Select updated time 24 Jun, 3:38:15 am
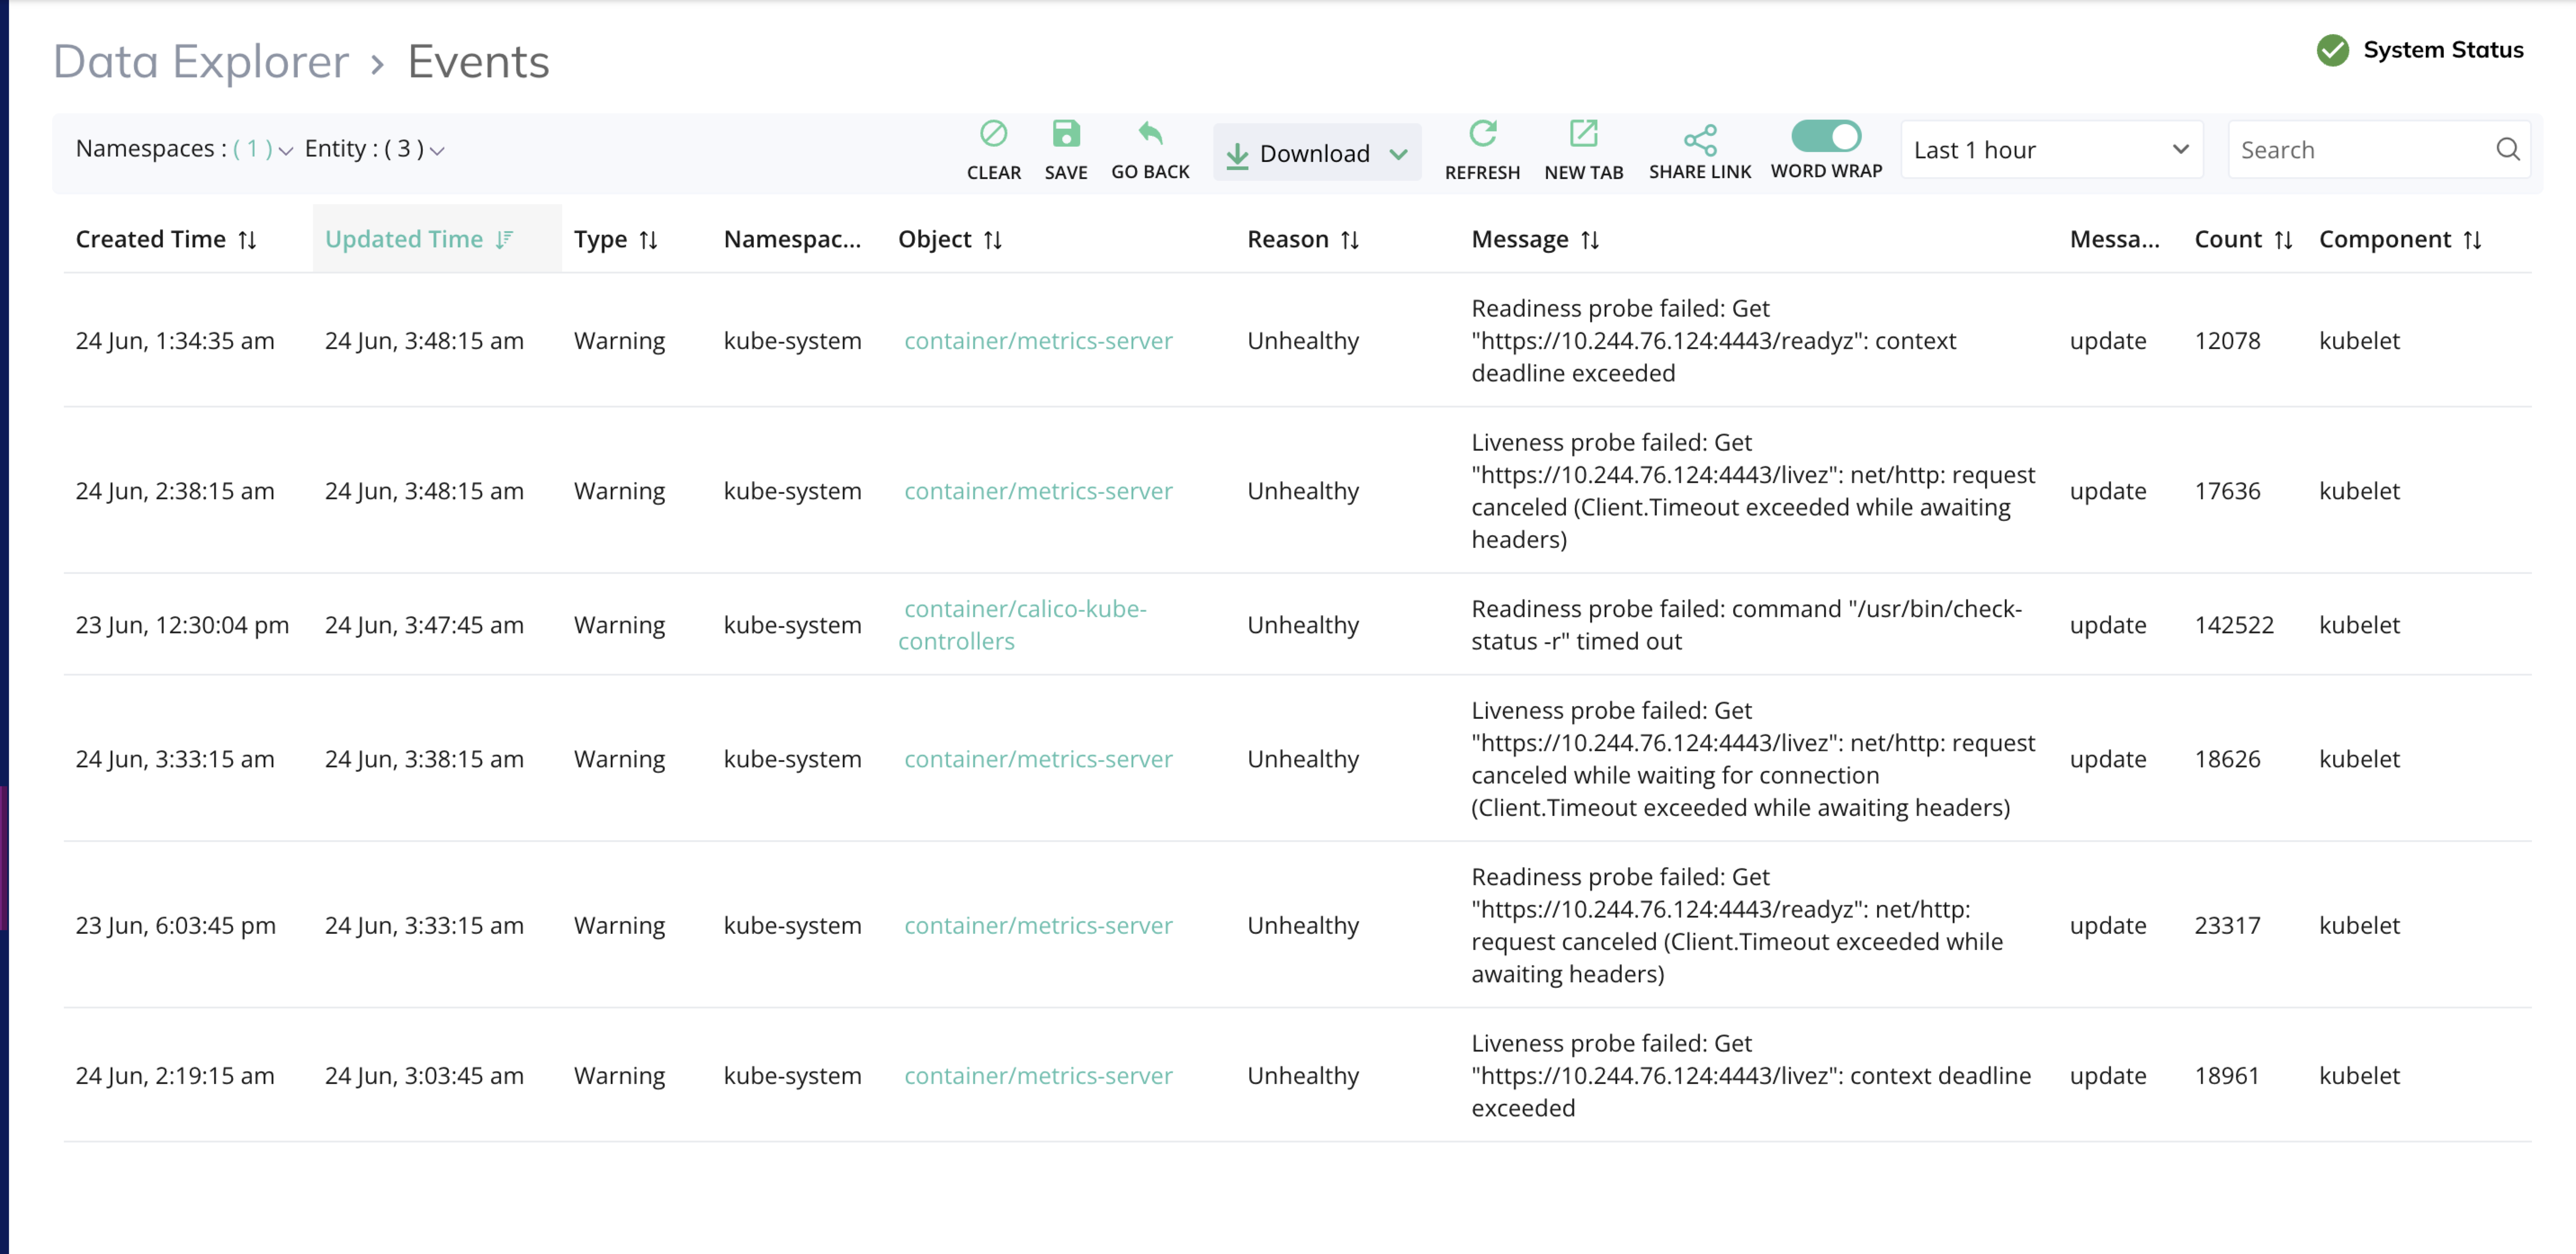 pos(424,759)
